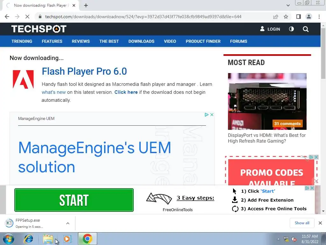This screenshot has width=326, height=245.
Task: Open a new browser tab
Action: pyautogui.click(x=86, y=6)
